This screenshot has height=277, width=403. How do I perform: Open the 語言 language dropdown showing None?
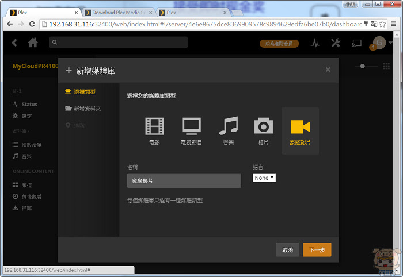pyautogui.click(x=264, y=178)
